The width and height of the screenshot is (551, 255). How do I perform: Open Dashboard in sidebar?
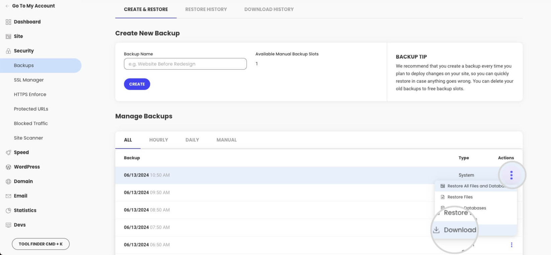pos(27,22)
